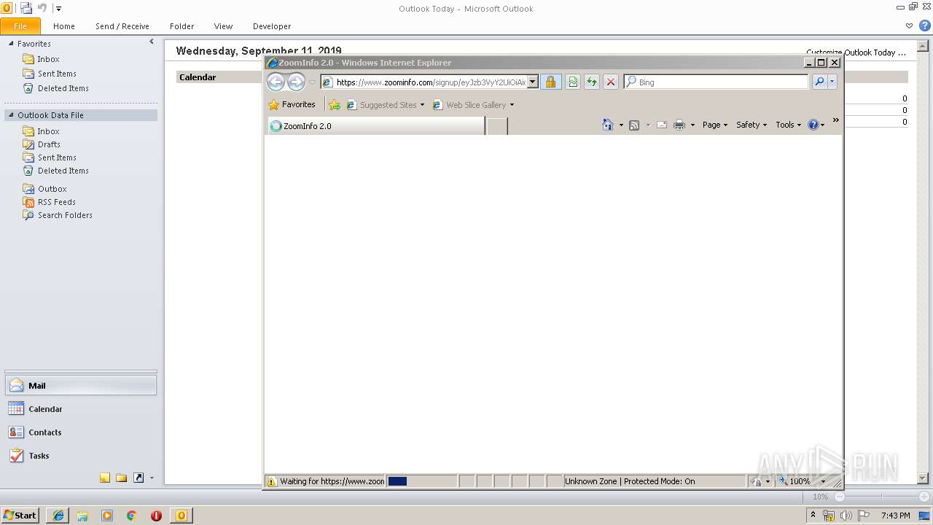933x525 pixels.
Task: Open Opera from the taskbar
Action: (x=156, y=516)
